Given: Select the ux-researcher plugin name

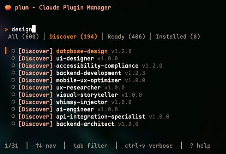Looking at the screenshot, I should click(78, 87).
